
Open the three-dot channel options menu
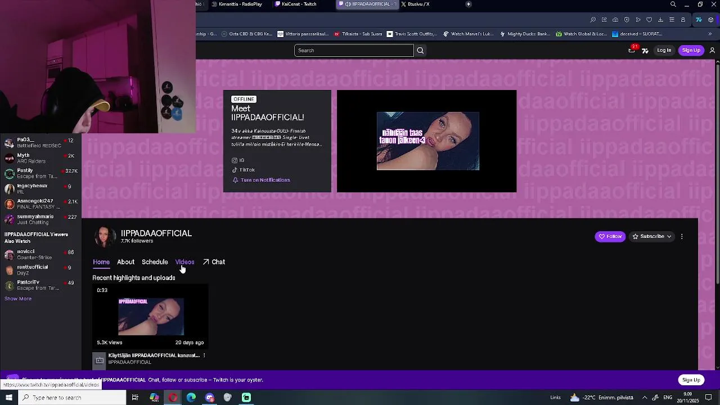coord(682,236)
